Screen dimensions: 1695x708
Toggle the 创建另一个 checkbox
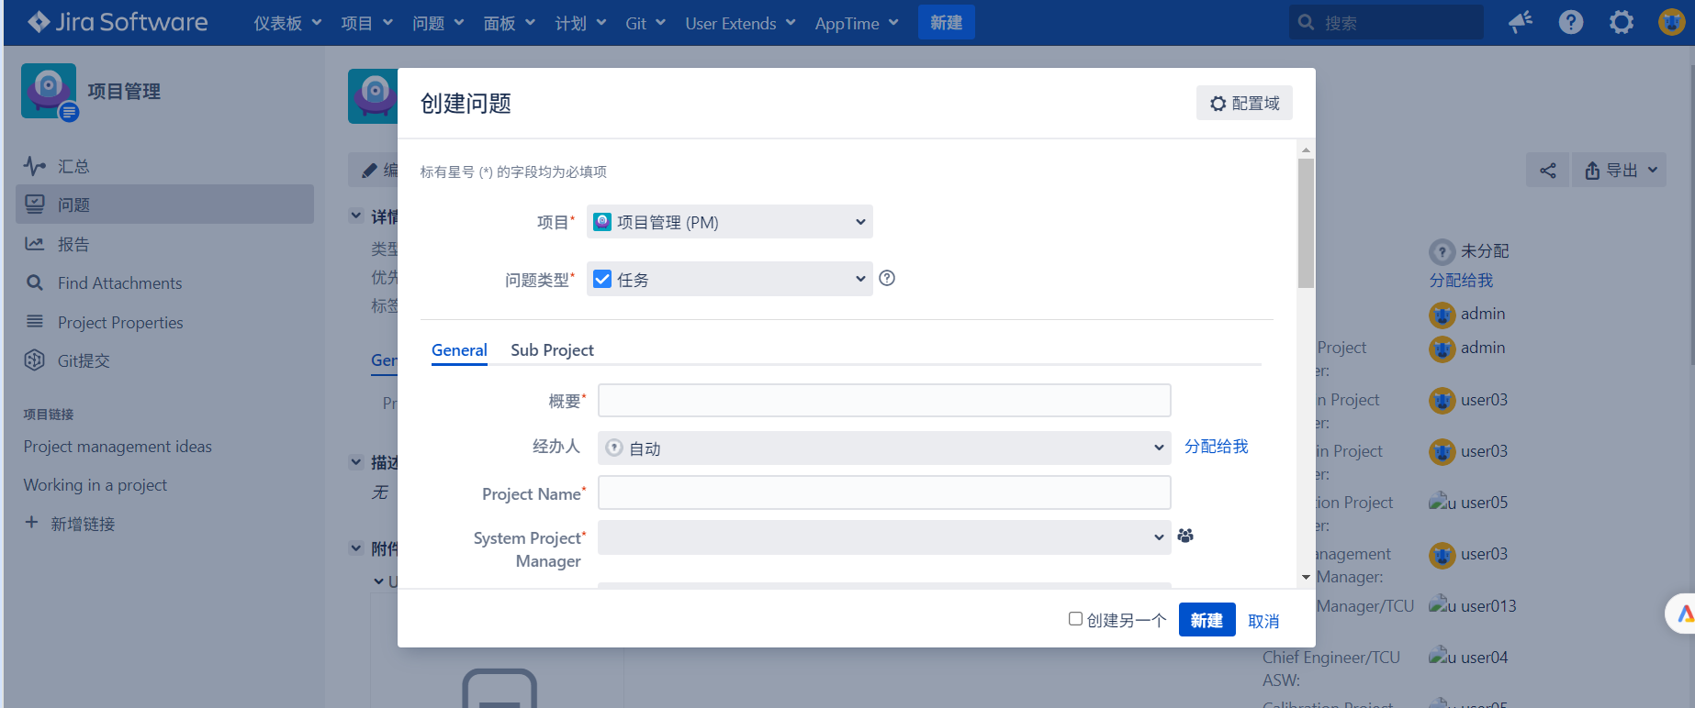(1075, 619)
